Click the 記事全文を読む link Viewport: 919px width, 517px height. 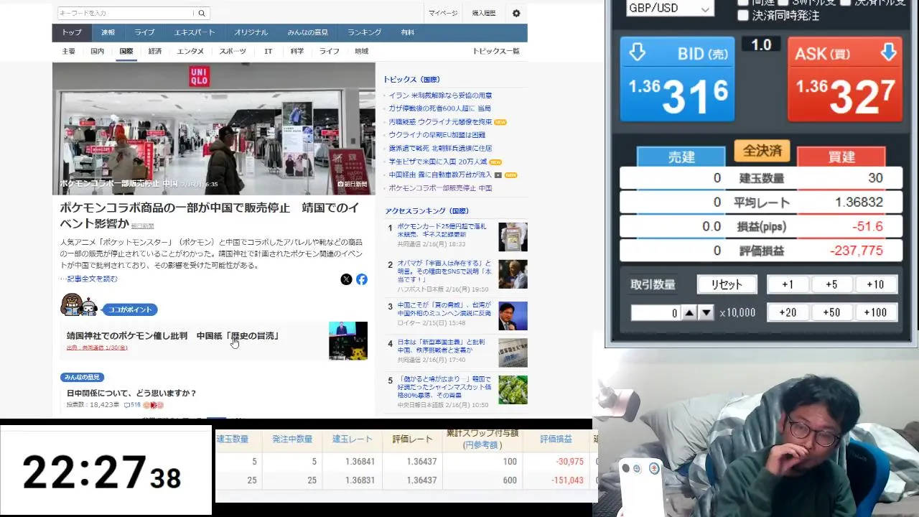(92, 279)
